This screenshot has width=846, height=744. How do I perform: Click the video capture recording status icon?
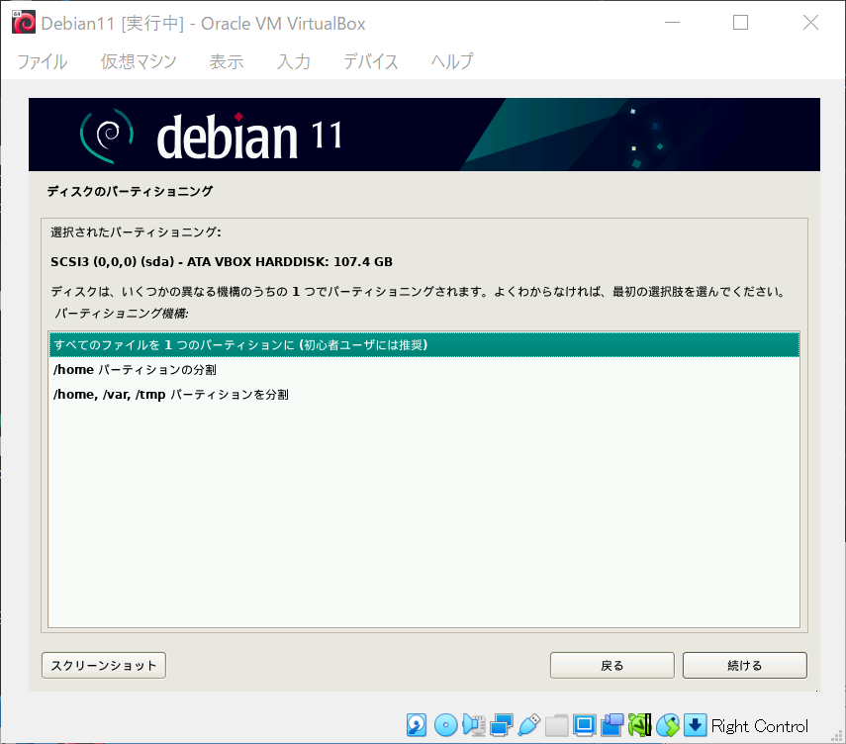tap(612, 725)
